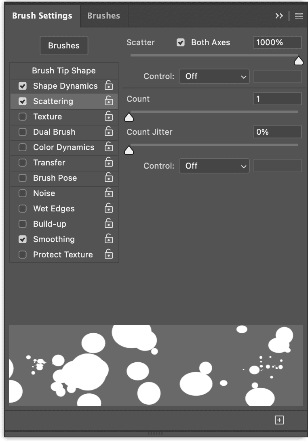
Task: Click the Scatter percentage input field
Action: (277, 42)
